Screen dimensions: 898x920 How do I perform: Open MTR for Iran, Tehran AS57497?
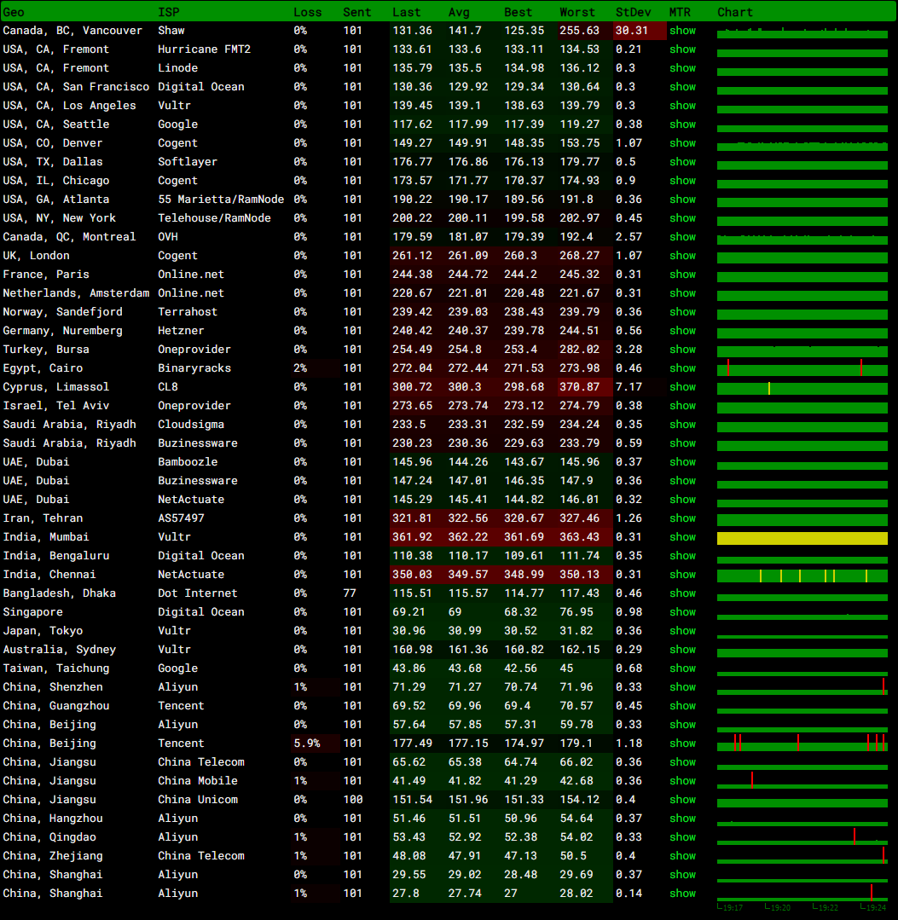pos(682,518)
